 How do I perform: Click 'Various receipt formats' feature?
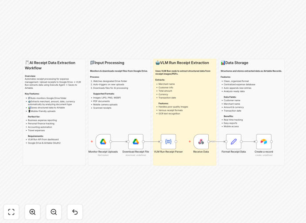pyautogui.click(x=171, y=110)
